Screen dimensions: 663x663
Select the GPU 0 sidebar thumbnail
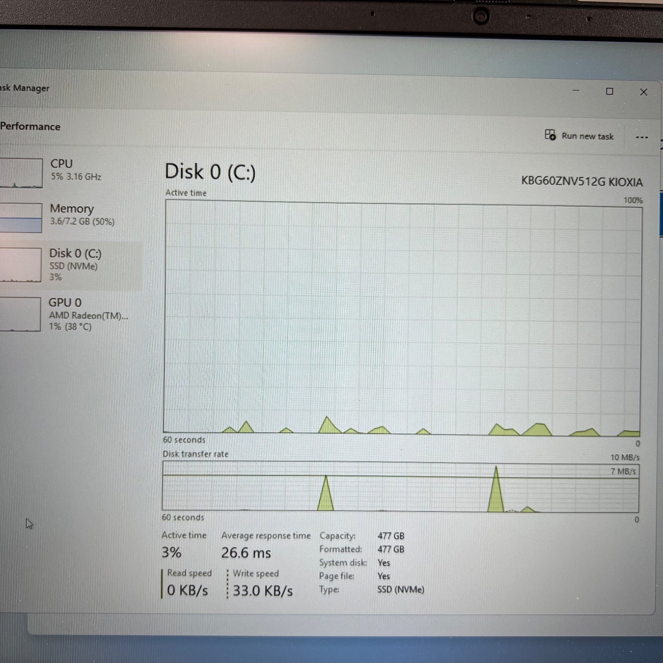click(x=20, y=314)
